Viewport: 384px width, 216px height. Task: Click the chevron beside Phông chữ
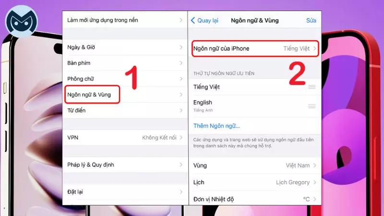coord(181,79)
